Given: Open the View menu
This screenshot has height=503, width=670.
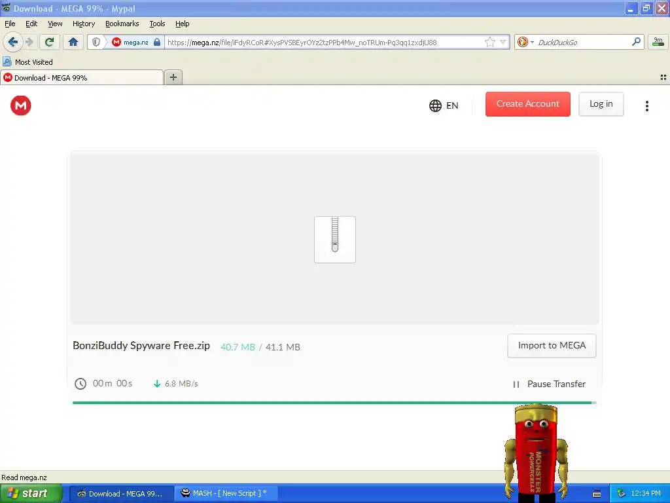Looking at the screenshot, I should point(55,24).
